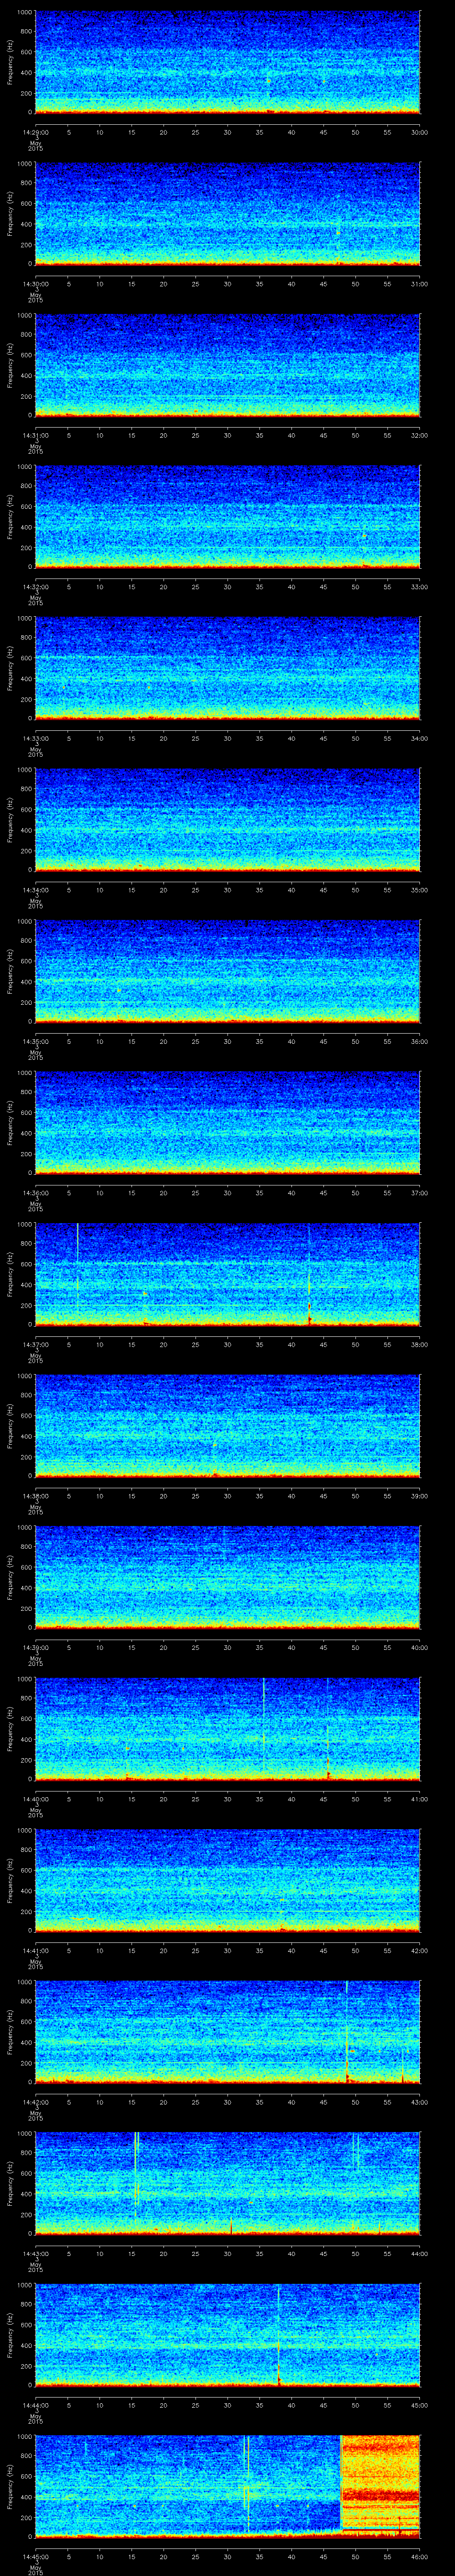The image size is (455, 2576).
Task: Select the spectrogram panel starting at 14:39:00
Action: tap(227, 1577)
